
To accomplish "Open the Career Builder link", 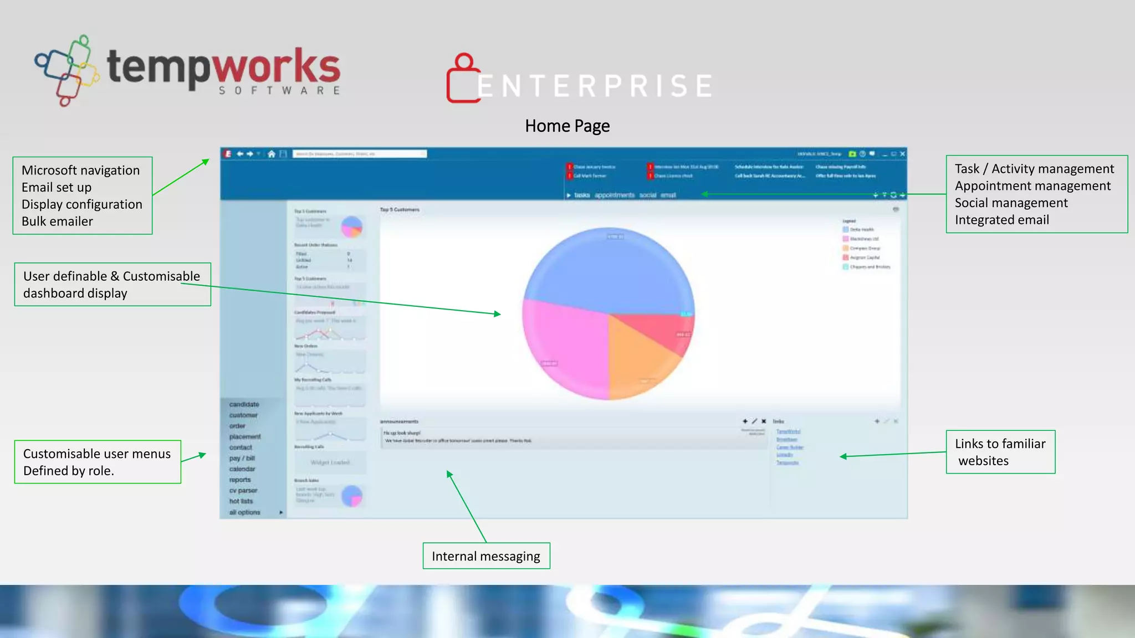I will pyautogui.click(x=790, y=447).
